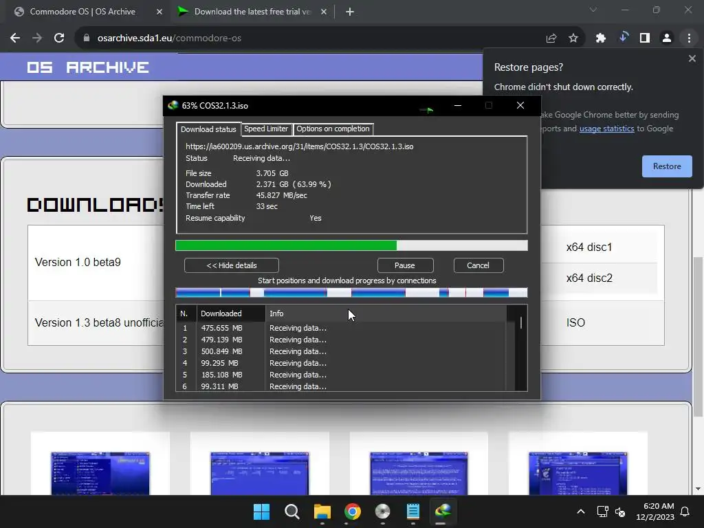The image size is (704, 528).
Task: Click Chrome back navigation arrow
Action: pos(15,38)
